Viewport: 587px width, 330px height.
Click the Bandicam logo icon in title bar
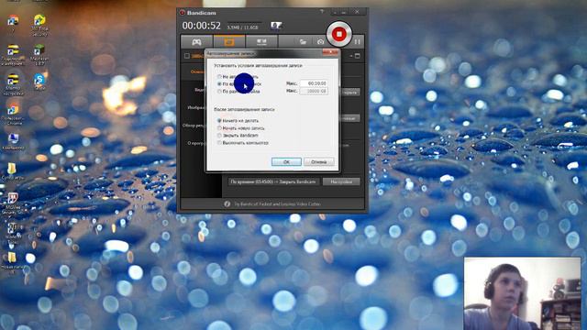(x=183, y=12)
